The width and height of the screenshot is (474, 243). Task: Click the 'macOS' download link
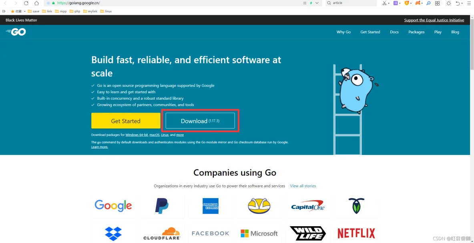(155, 135)
